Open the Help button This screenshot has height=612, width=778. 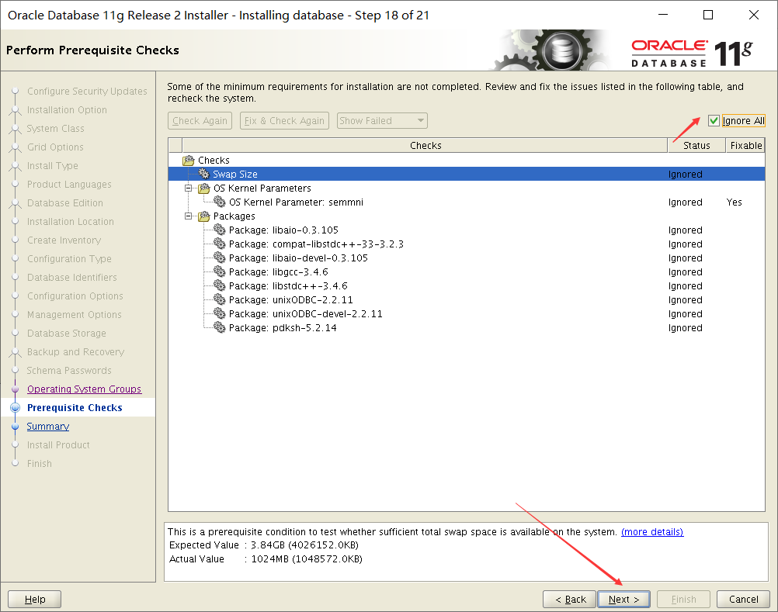click(35, 599)
